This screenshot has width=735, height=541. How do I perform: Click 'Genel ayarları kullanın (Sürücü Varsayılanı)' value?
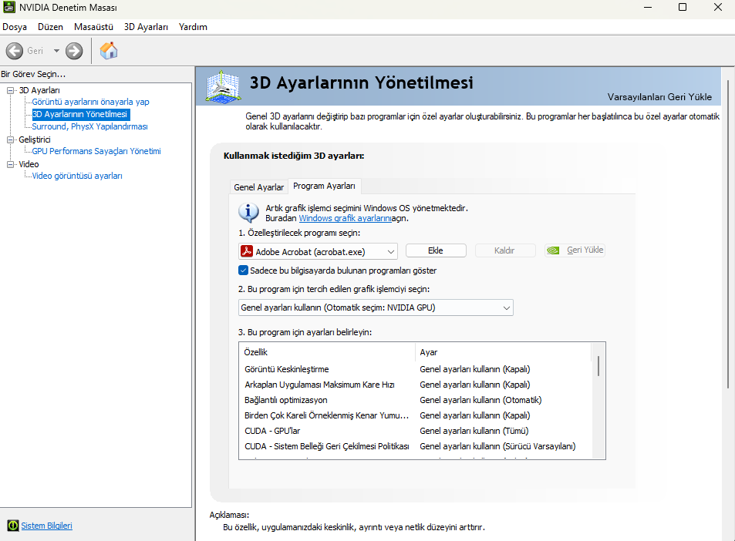tap(497, 446)
